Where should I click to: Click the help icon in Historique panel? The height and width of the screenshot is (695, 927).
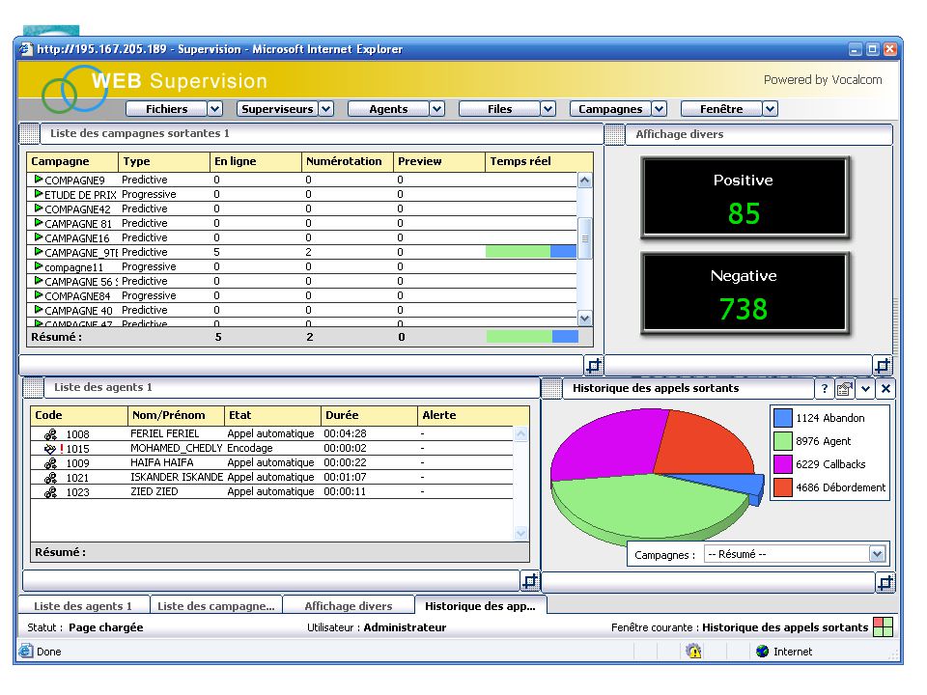824,388
